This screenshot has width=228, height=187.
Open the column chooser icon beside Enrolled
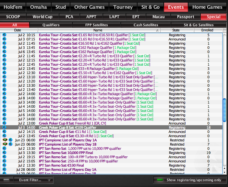(x=225, y=30)
